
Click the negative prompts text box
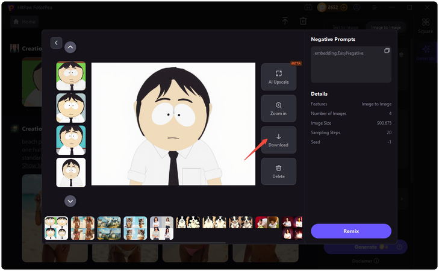point(351,64)
